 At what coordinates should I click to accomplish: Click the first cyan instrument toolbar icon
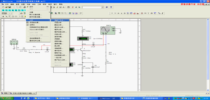pyautogui.click(x=3, y=10)
